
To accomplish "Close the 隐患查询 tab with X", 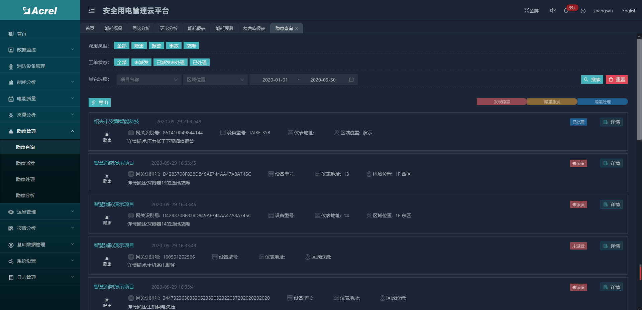I will pyautogui.click(x=297, y=28).
